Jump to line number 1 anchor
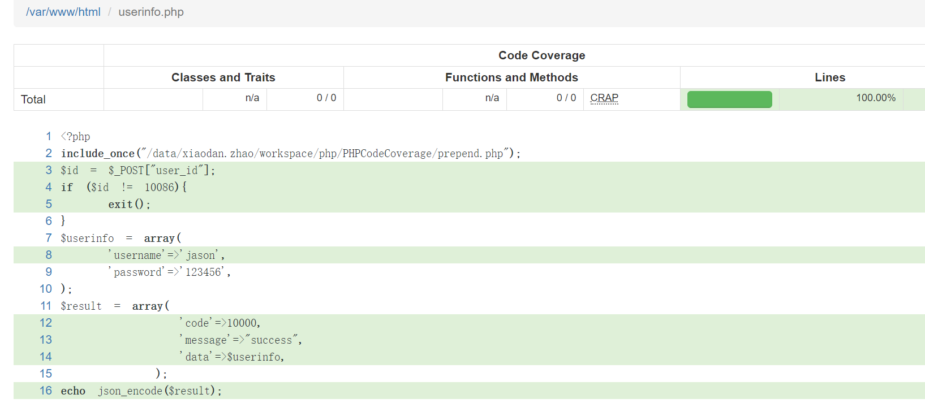The height and width of the screenshot is (403, 925). pyautogui.click(x=49, y=136)
